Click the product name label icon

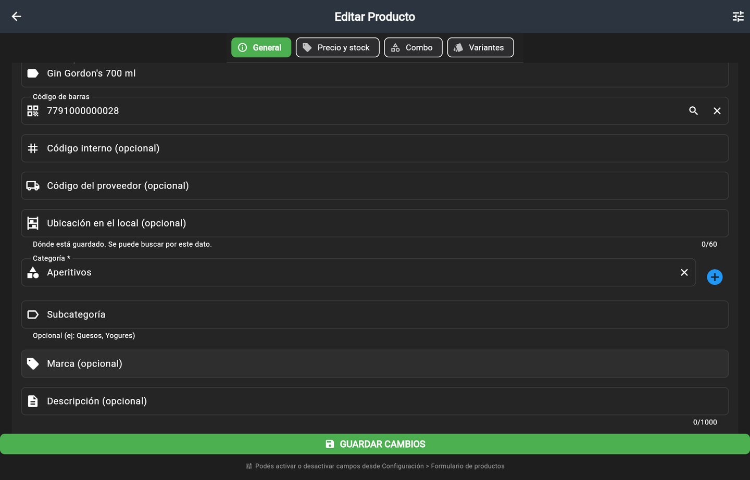(33, 73)
